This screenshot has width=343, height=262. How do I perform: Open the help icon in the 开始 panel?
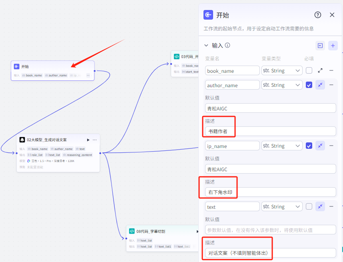click(317, 15)
